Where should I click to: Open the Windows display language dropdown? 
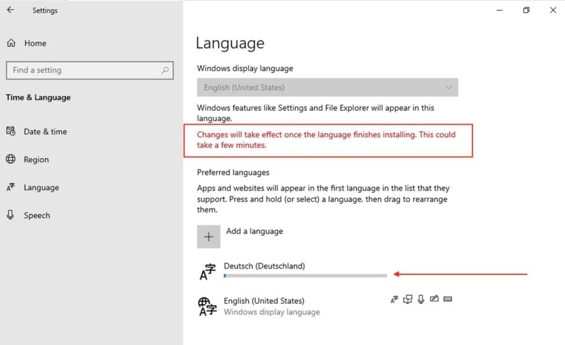tap(327, 88)
